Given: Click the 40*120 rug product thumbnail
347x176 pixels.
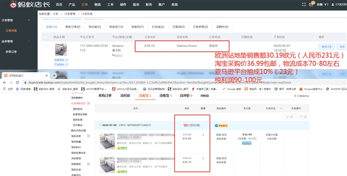Looking at the screenshot, I should [107, 141].
